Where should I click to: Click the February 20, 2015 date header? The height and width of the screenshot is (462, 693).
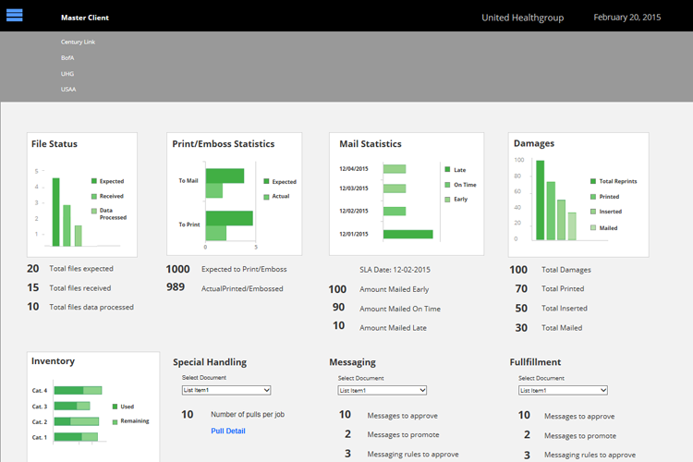click(627, 18)
